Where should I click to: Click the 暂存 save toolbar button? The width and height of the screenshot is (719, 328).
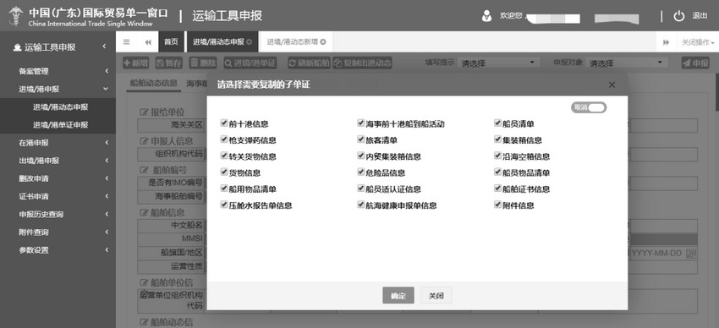click(168, 63)
